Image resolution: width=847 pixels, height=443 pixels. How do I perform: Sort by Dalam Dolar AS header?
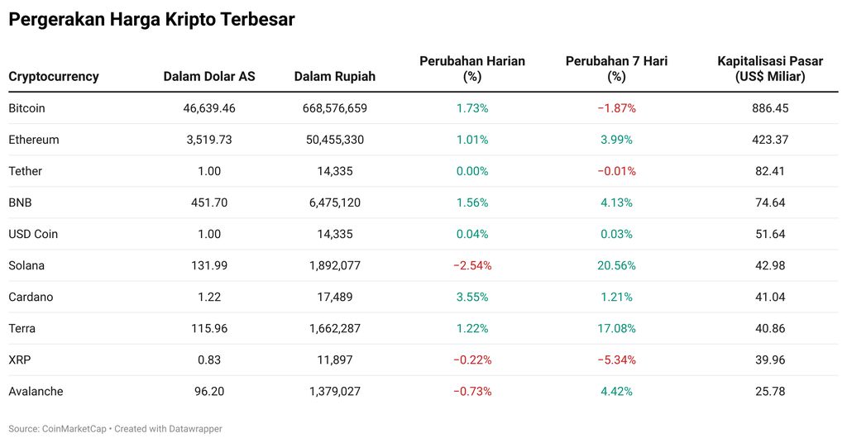[x=209, y=76]
